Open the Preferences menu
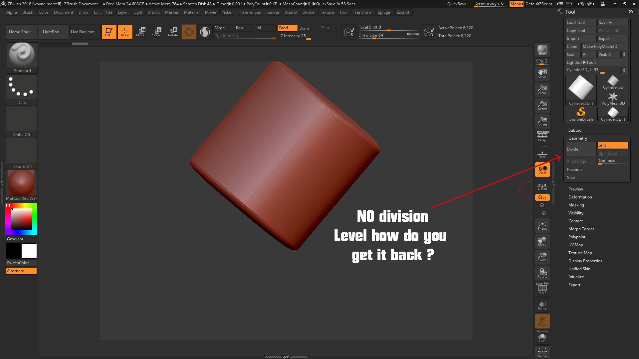Screen dimensions: 639x359 [x=249, y=12]
